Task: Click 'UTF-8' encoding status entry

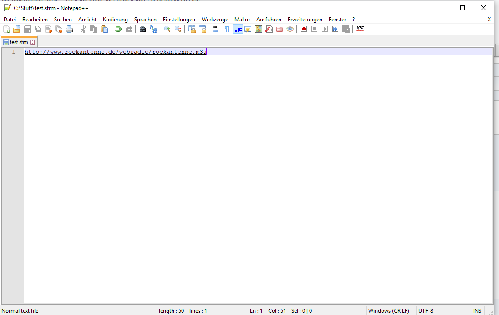Action: pos(426,311)
